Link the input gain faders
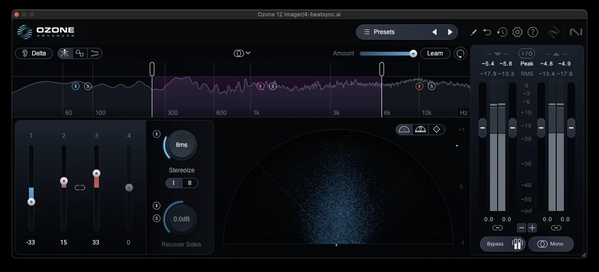This screenshot has width=599, height=272. pos(497,228)
